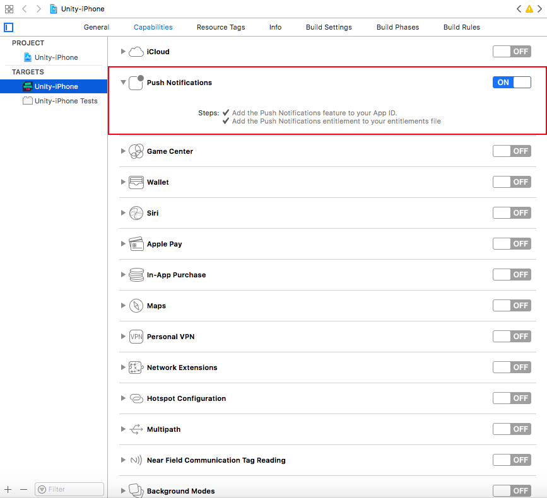Expand the In-App Purchase disclosure triangle

[123, 275]
